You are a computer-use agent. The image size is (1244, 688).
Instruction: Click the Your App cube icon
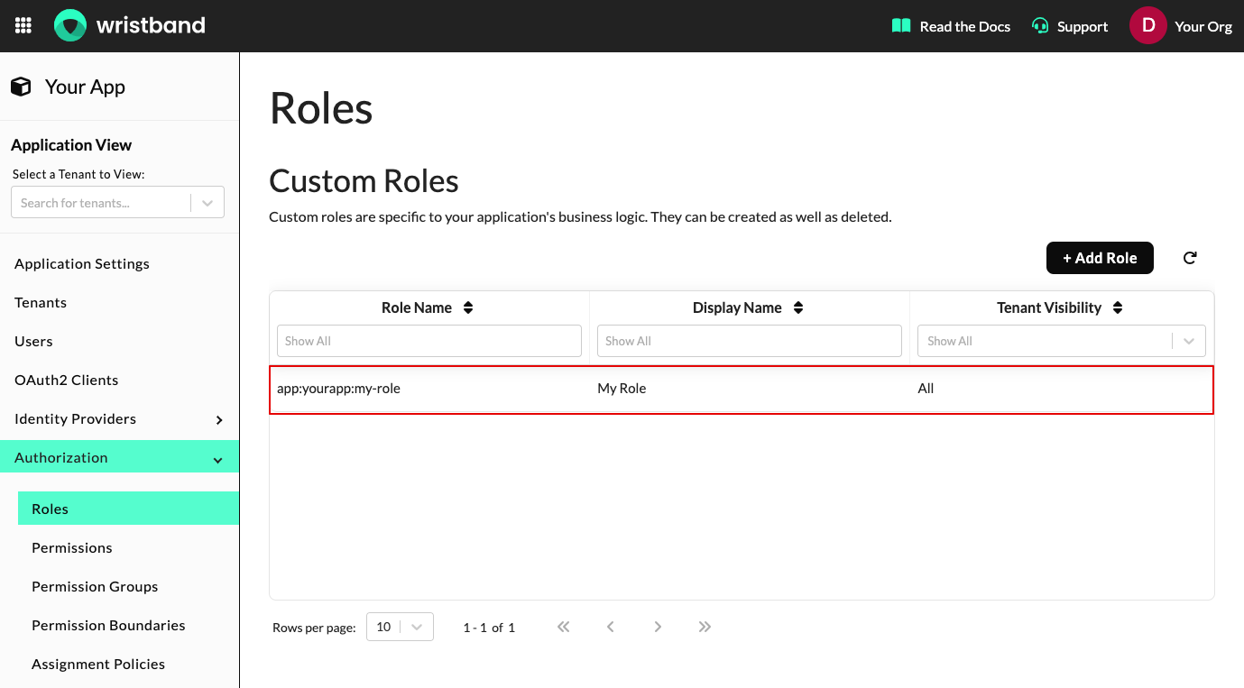click(20, 86)
